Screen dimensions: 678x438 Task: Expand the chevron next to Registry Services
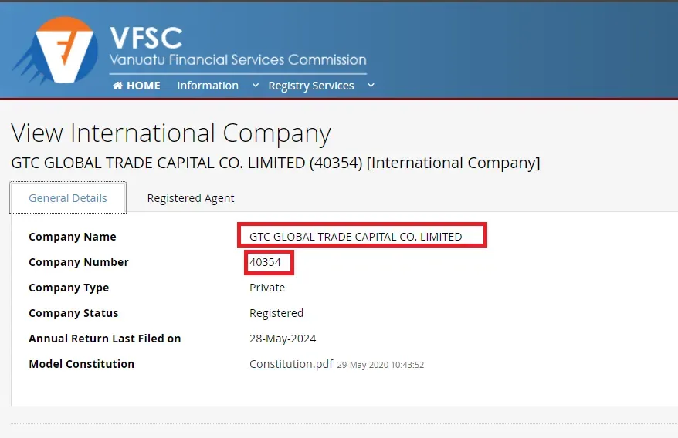(371, 85)
